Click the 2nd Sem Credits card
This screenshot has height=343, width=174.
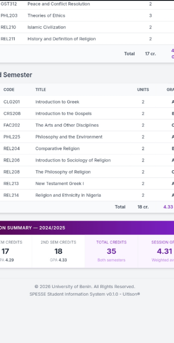58,251
